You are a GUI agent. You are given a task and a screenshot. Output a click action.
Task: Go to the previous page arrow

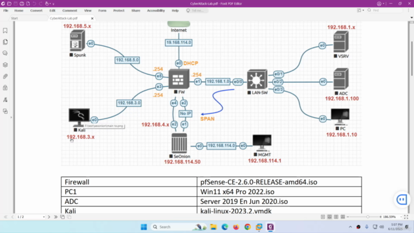[12, 217]
